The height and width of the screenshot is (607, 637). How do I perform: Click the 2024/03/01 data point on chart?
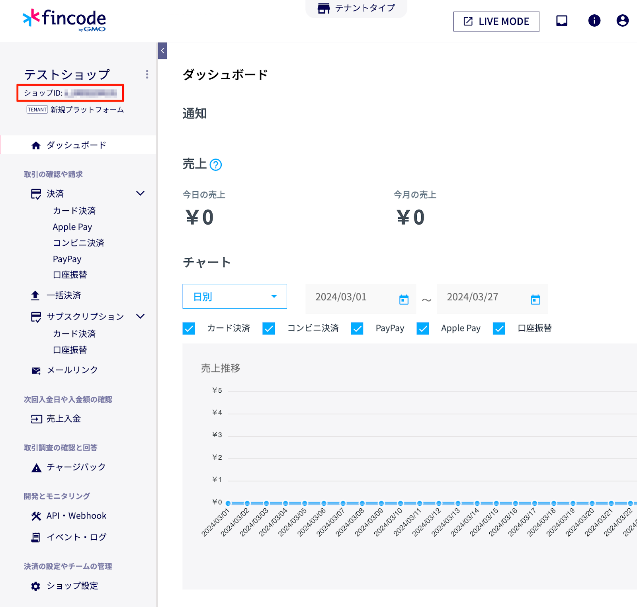pos(228,503)
